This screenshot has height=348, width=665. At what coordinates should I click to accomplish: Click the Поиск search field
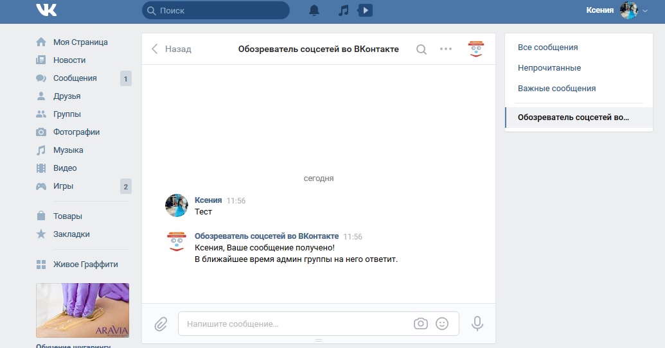point(216,11)
